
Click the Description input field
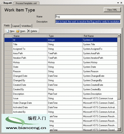coord(88,22)
